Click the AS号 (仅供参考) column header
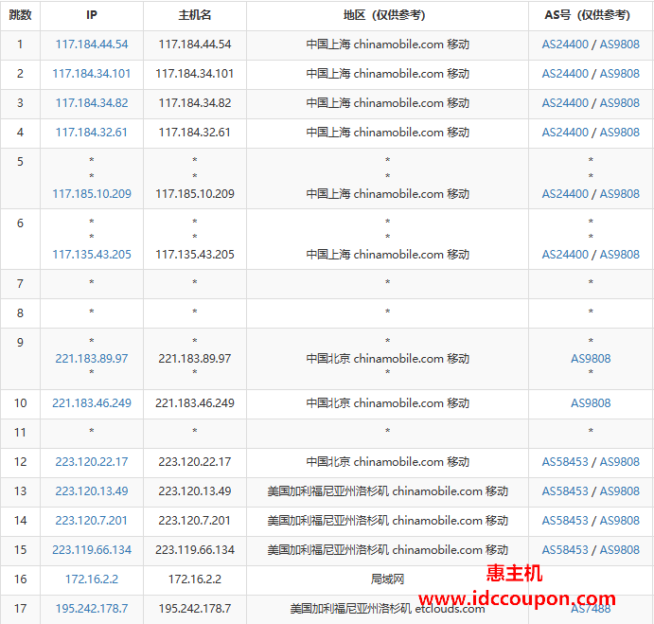Image resolution: width=654 pixels, height=624 pixels. point(591,15)
